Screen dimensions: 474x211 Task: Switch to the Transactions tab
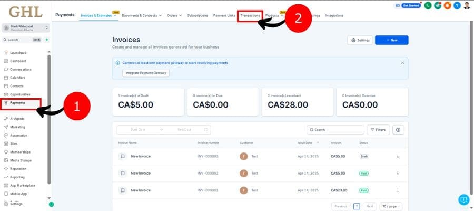click(x=250, y=15)
